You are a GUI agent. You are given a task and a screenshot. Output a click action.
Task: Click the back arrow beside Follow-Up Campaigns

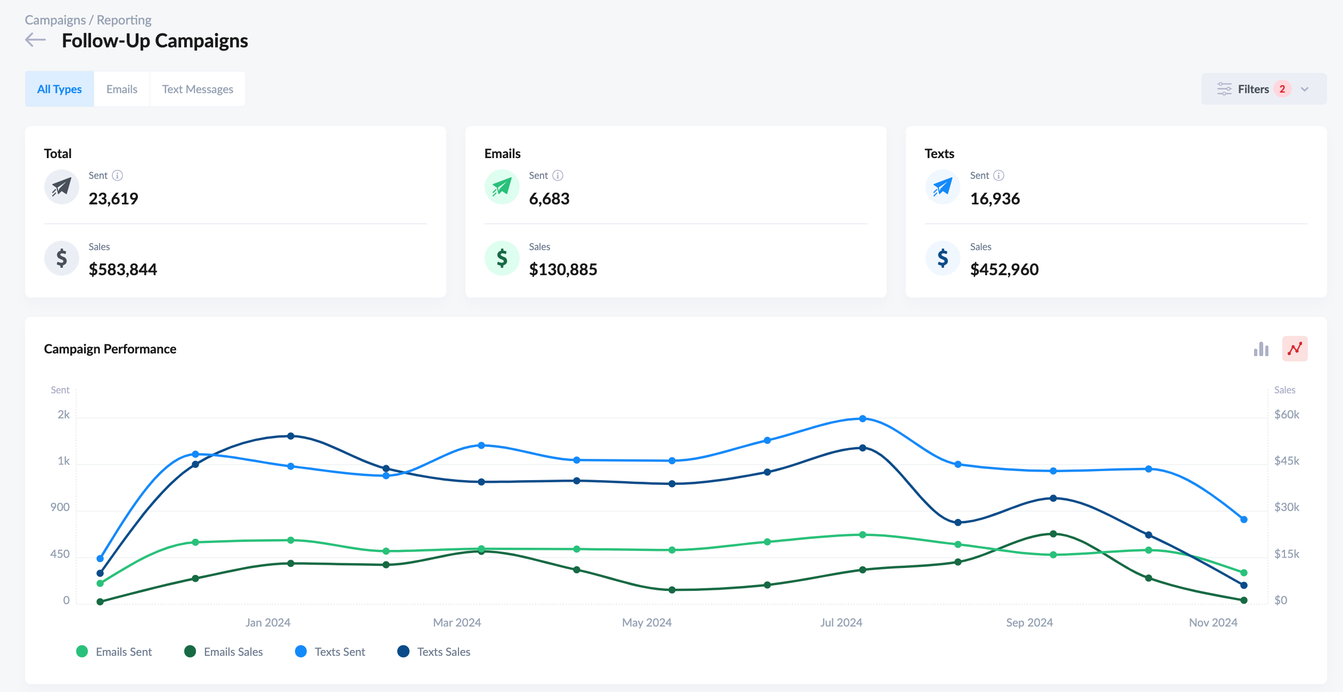click(x=35, y=39)
